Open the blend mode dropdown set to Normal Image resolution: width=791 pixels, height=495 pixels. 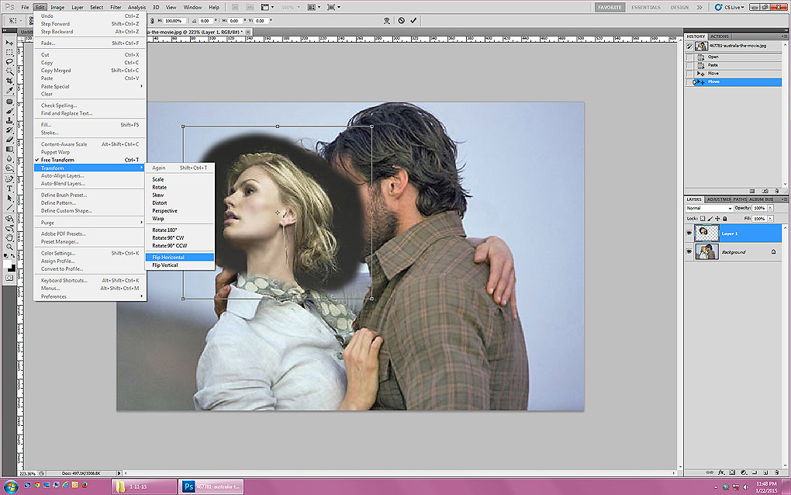point(708,208)
